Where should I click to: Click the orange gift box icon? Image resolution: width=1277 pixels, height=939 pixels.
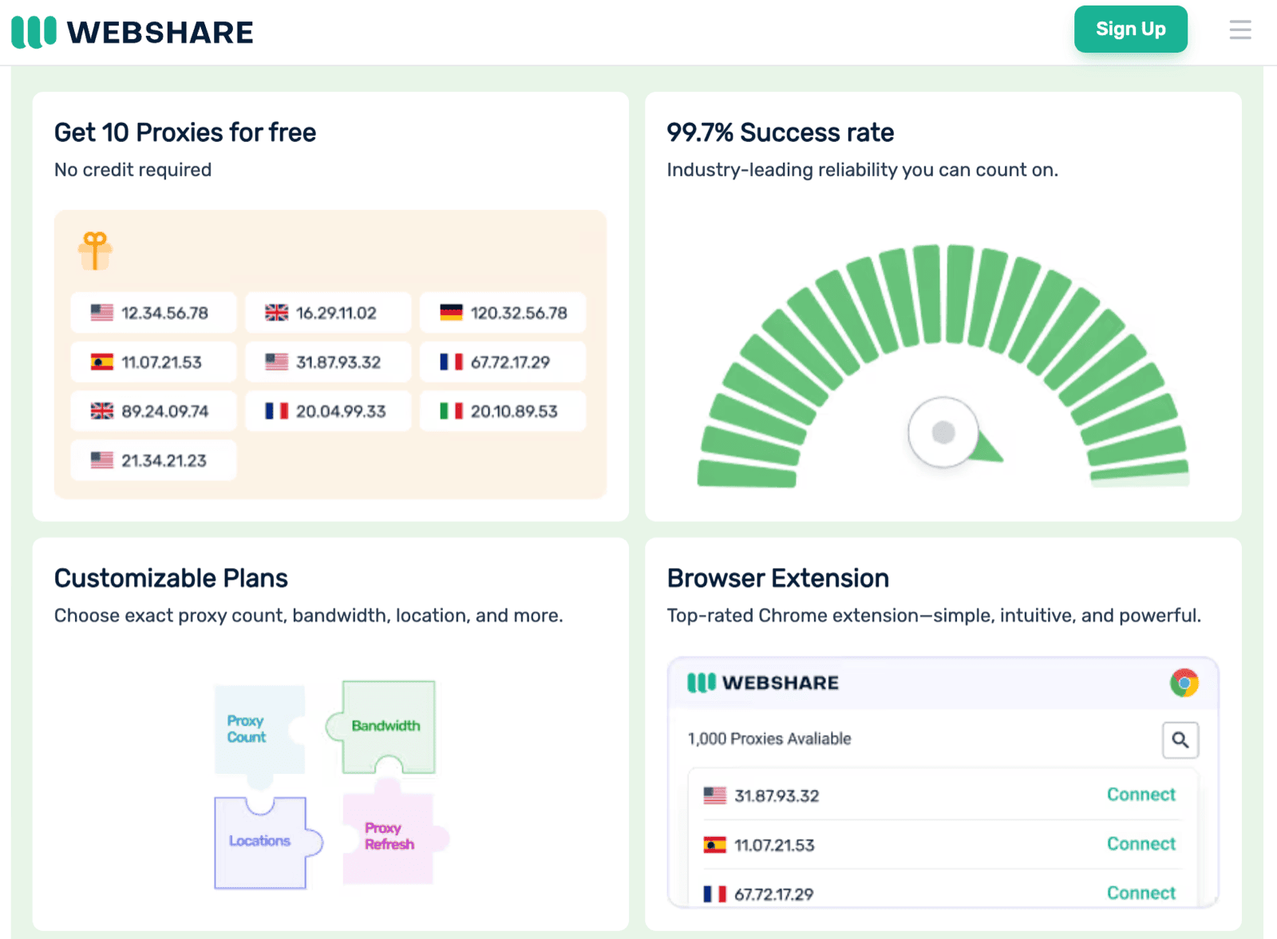(95, 251)
